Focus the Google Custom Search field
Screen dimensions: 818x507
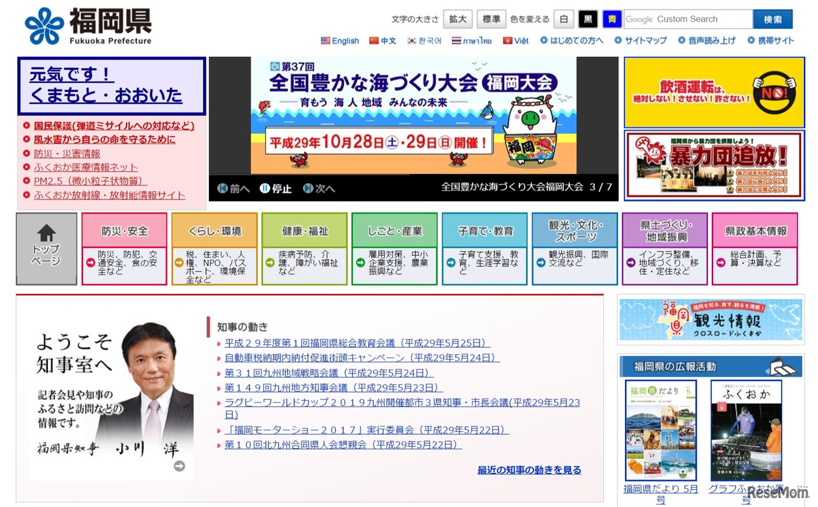(x=688, y=19)
